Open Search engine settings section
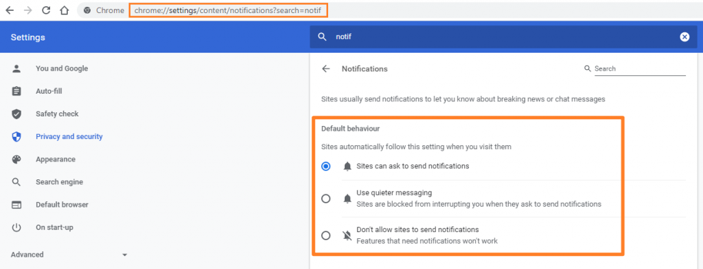Viewport: 703px width, 269px height. tap(59, 182)
